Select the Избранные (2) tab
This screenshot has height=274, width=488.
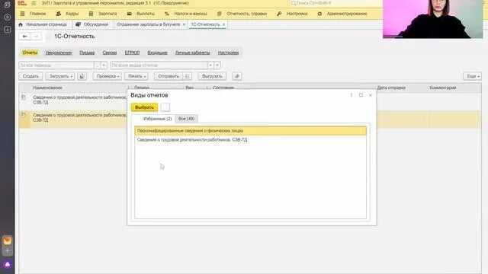(158, 119)
